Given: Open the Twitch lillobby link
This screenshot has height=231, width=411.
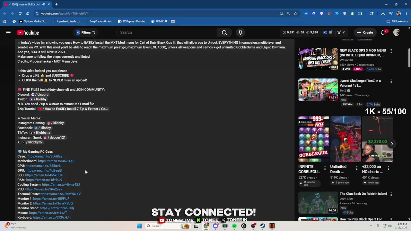Looking at the screenshot, I should (x=38, y=99).
